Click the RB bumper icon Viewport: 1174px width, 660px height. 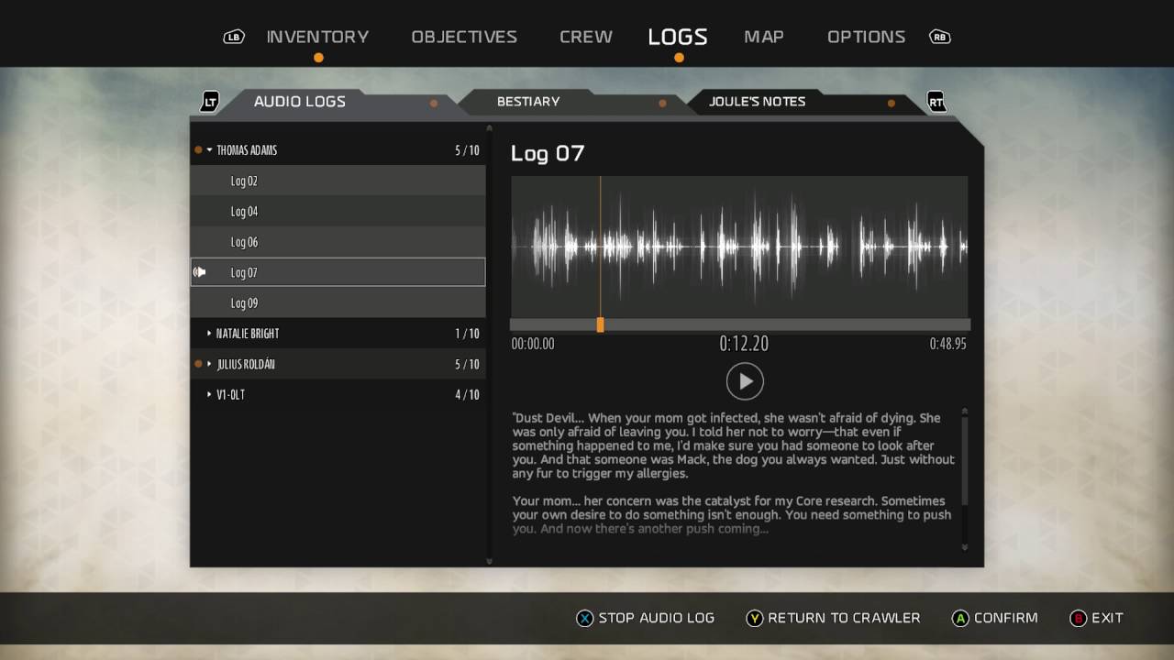(x=940, y=37)
